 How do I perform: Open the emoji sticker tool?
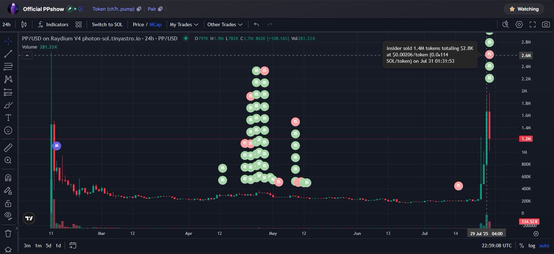[8, 131]
